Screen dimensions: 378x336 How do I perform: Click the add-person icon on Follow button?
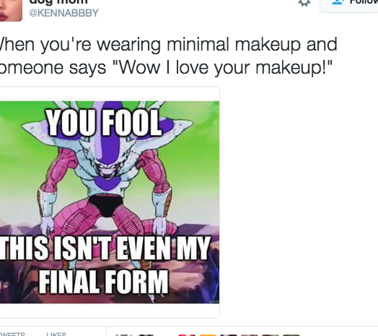tap(338, 2)
